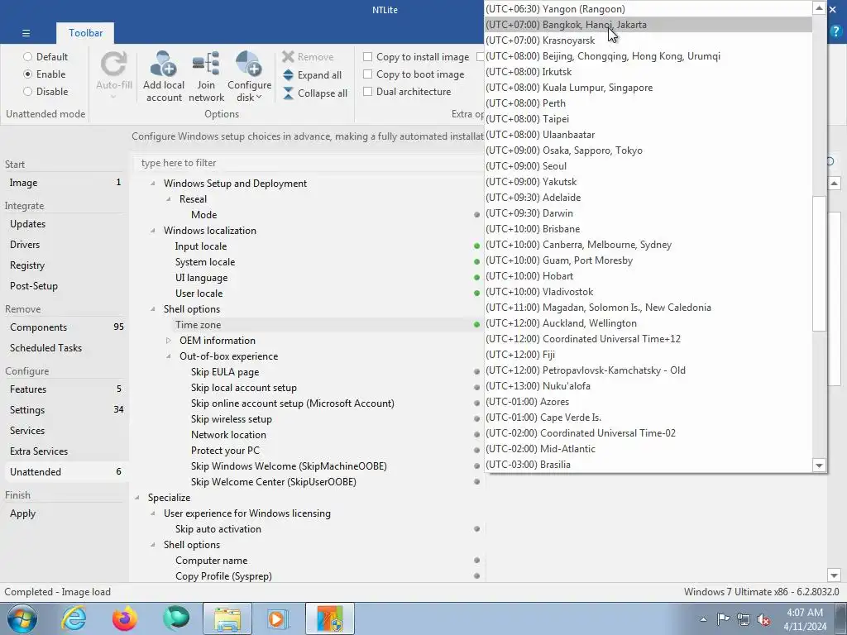Viewport: 847px width, 635px height.
Task: Collapse Windows localization node
Action: [152, 230]
